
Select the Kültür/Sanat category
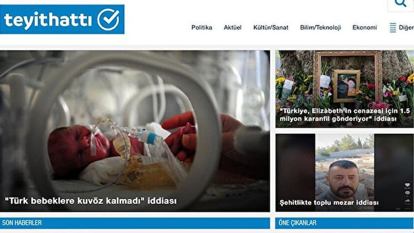pyautogui.click(x=270, y=27)
